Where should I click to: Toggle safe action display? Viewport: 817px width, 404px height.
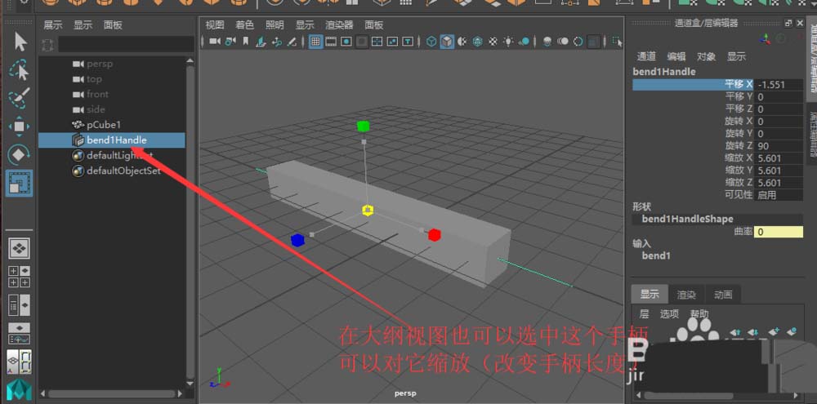point(393,41)
